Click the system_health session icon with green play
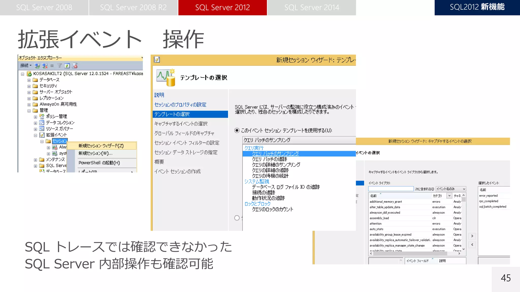Viewport: 520px width, 292px height. [55, 153]
